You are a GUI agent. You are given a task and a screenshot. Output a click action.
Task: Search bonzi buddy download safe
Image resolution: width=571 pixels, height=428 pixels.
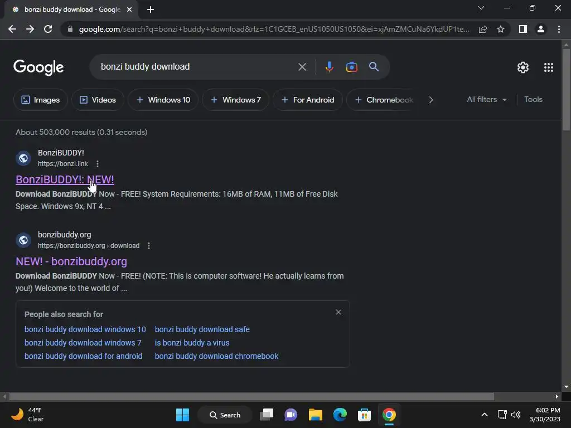pos(202,329)
